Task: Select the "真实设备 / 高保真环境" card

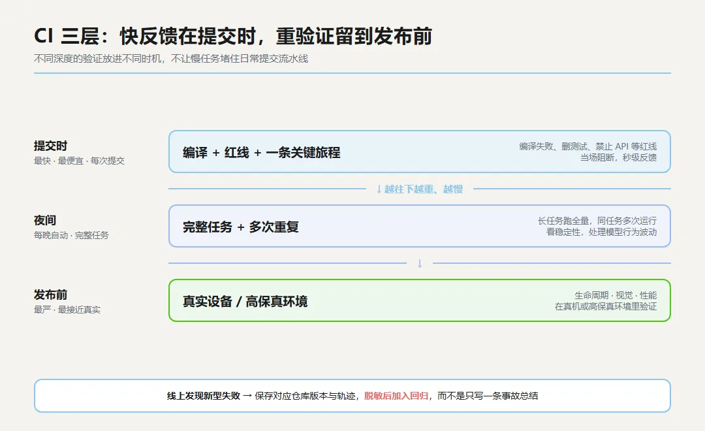Action: pos(420,300)
